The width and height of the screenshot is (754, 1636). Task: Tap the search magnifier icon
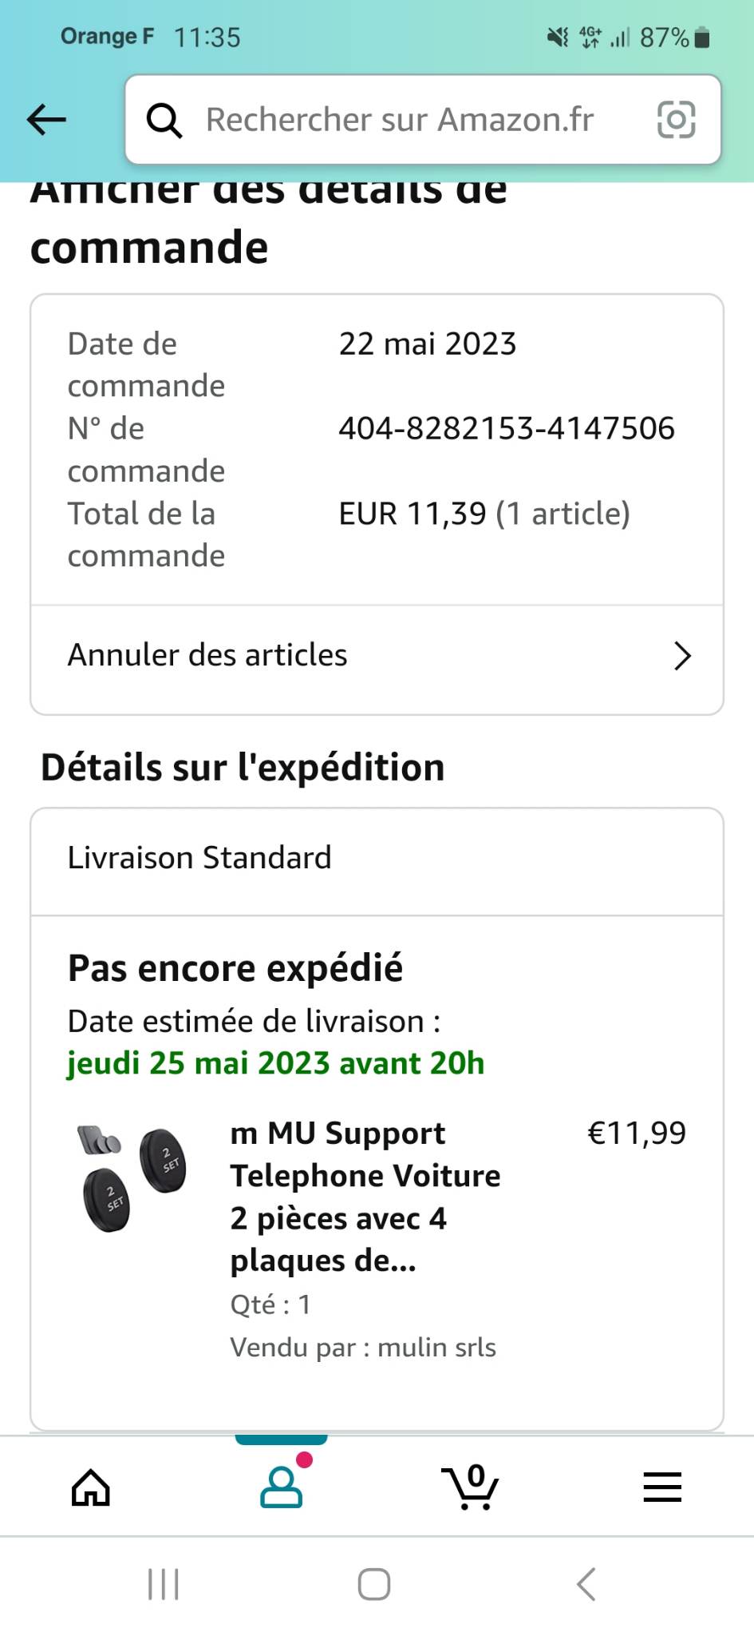[x=164, y=121]
